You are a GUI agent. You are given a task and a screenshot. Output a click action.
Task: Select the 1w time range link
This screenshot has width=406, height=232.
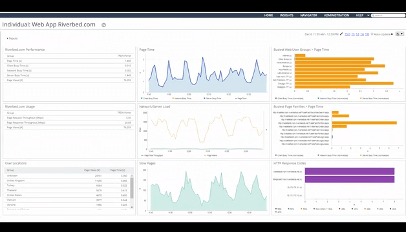click(362, 34)
